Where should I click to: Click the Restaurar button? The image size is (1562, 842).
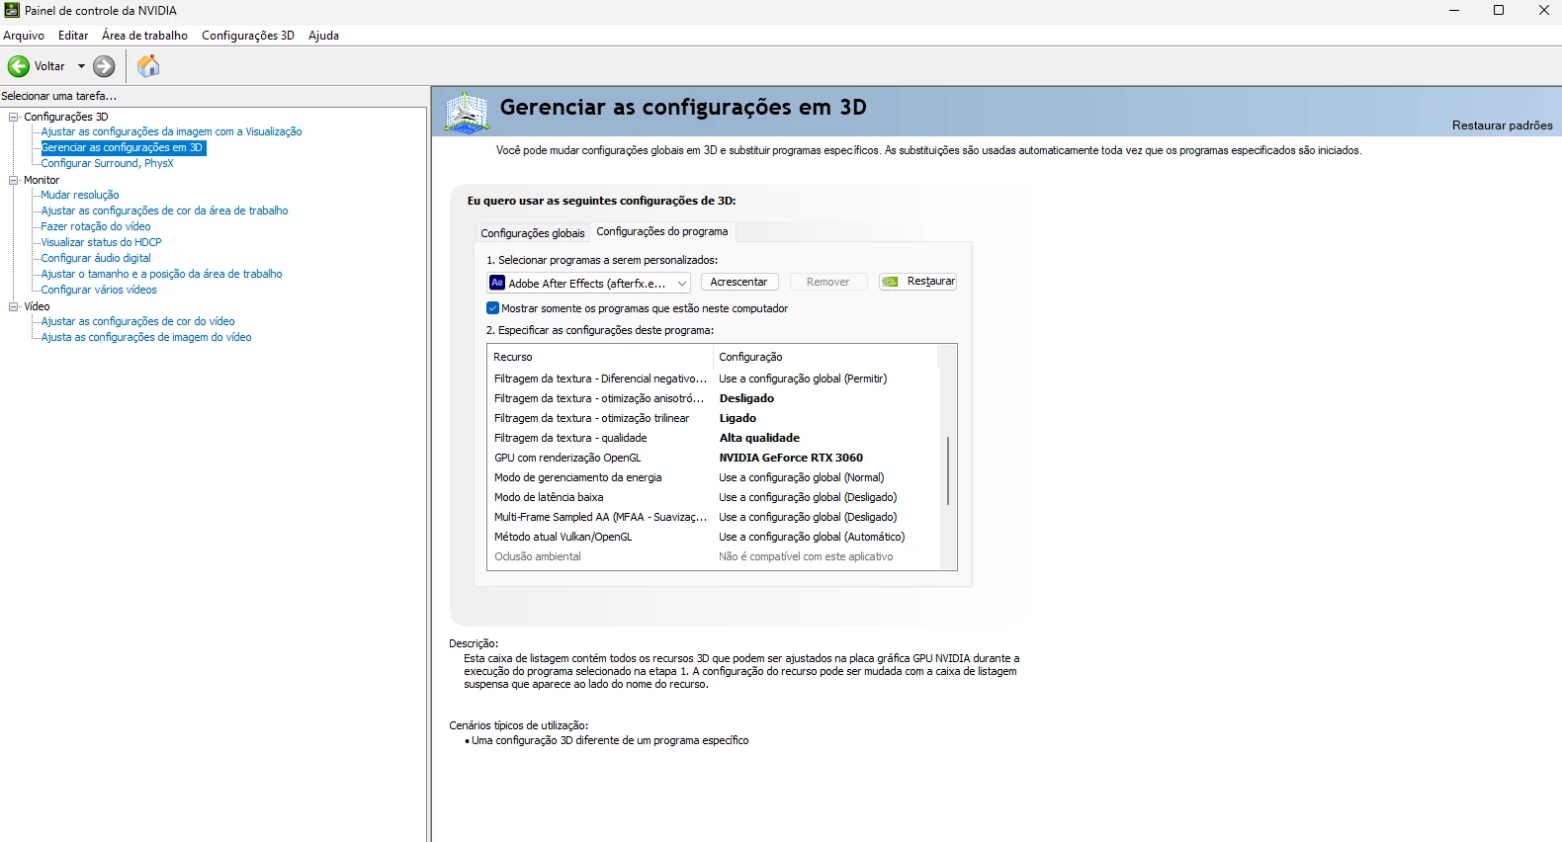[x=918, y=282]
